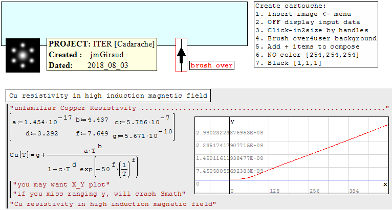The image size is (392, 210).
Task: Select '3. Click-in2size by handles' line
Action: pyautogui.click(x=312, y=31)
